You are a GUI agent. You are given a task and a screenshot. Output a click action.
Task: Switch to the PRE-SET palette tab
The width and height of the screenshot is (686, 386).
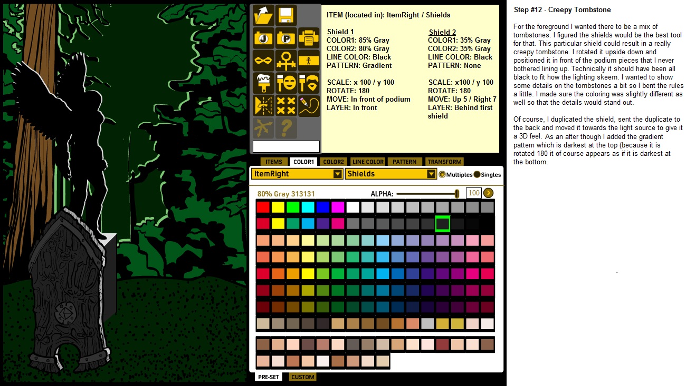[x=268, y=377]
